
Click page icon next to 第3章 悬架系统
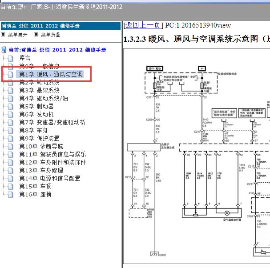click(x=11, y=91)
